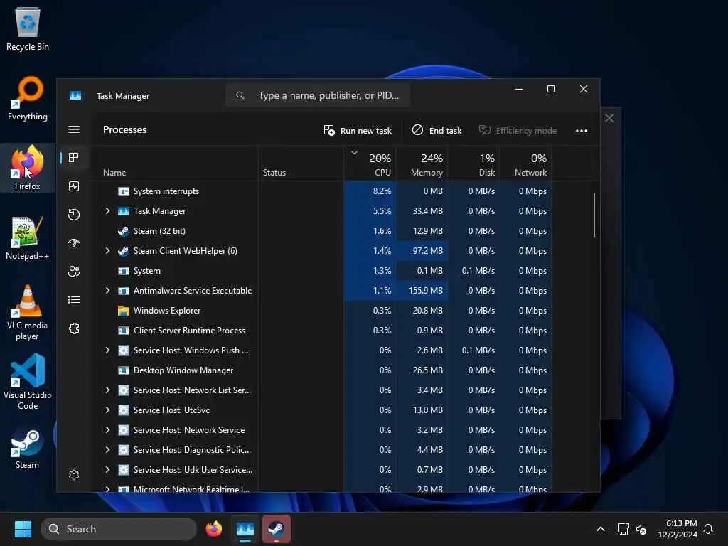Select the Steam desktop shortcut
This screenshot has height=546, width=728.
(x=28, y=446)
